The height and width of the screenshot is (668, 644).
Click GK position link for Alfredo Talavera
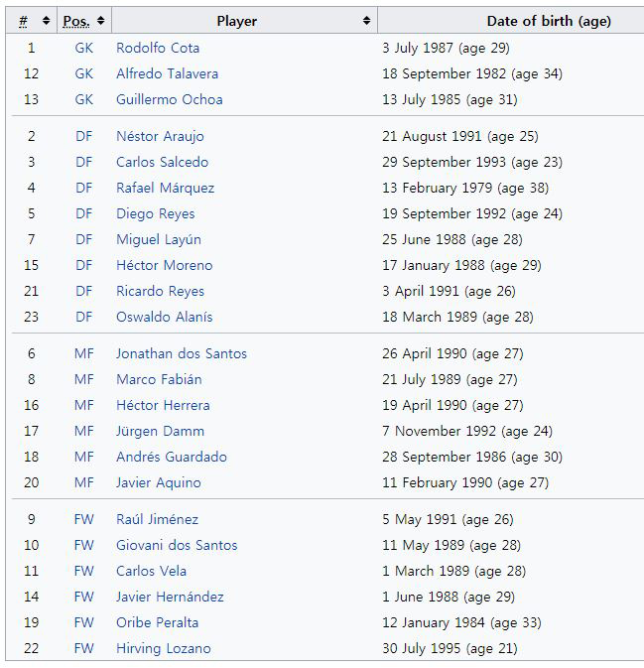point(83,73)
